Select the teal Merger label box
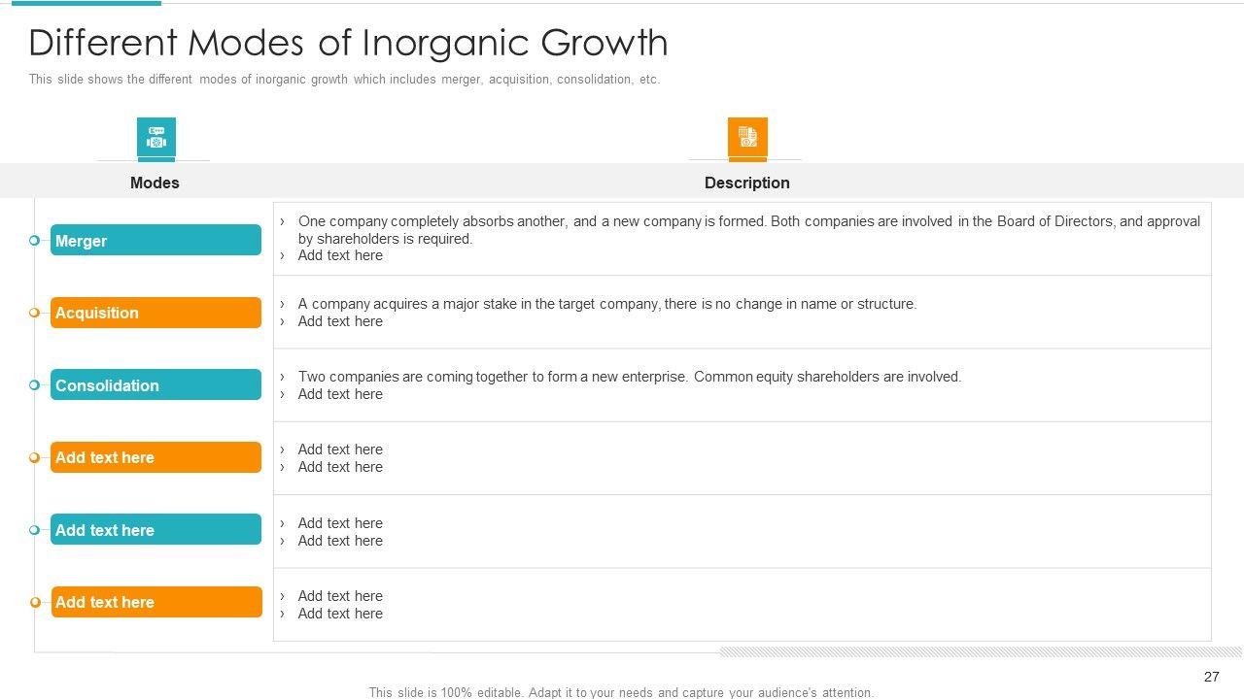 pos(155,240)
